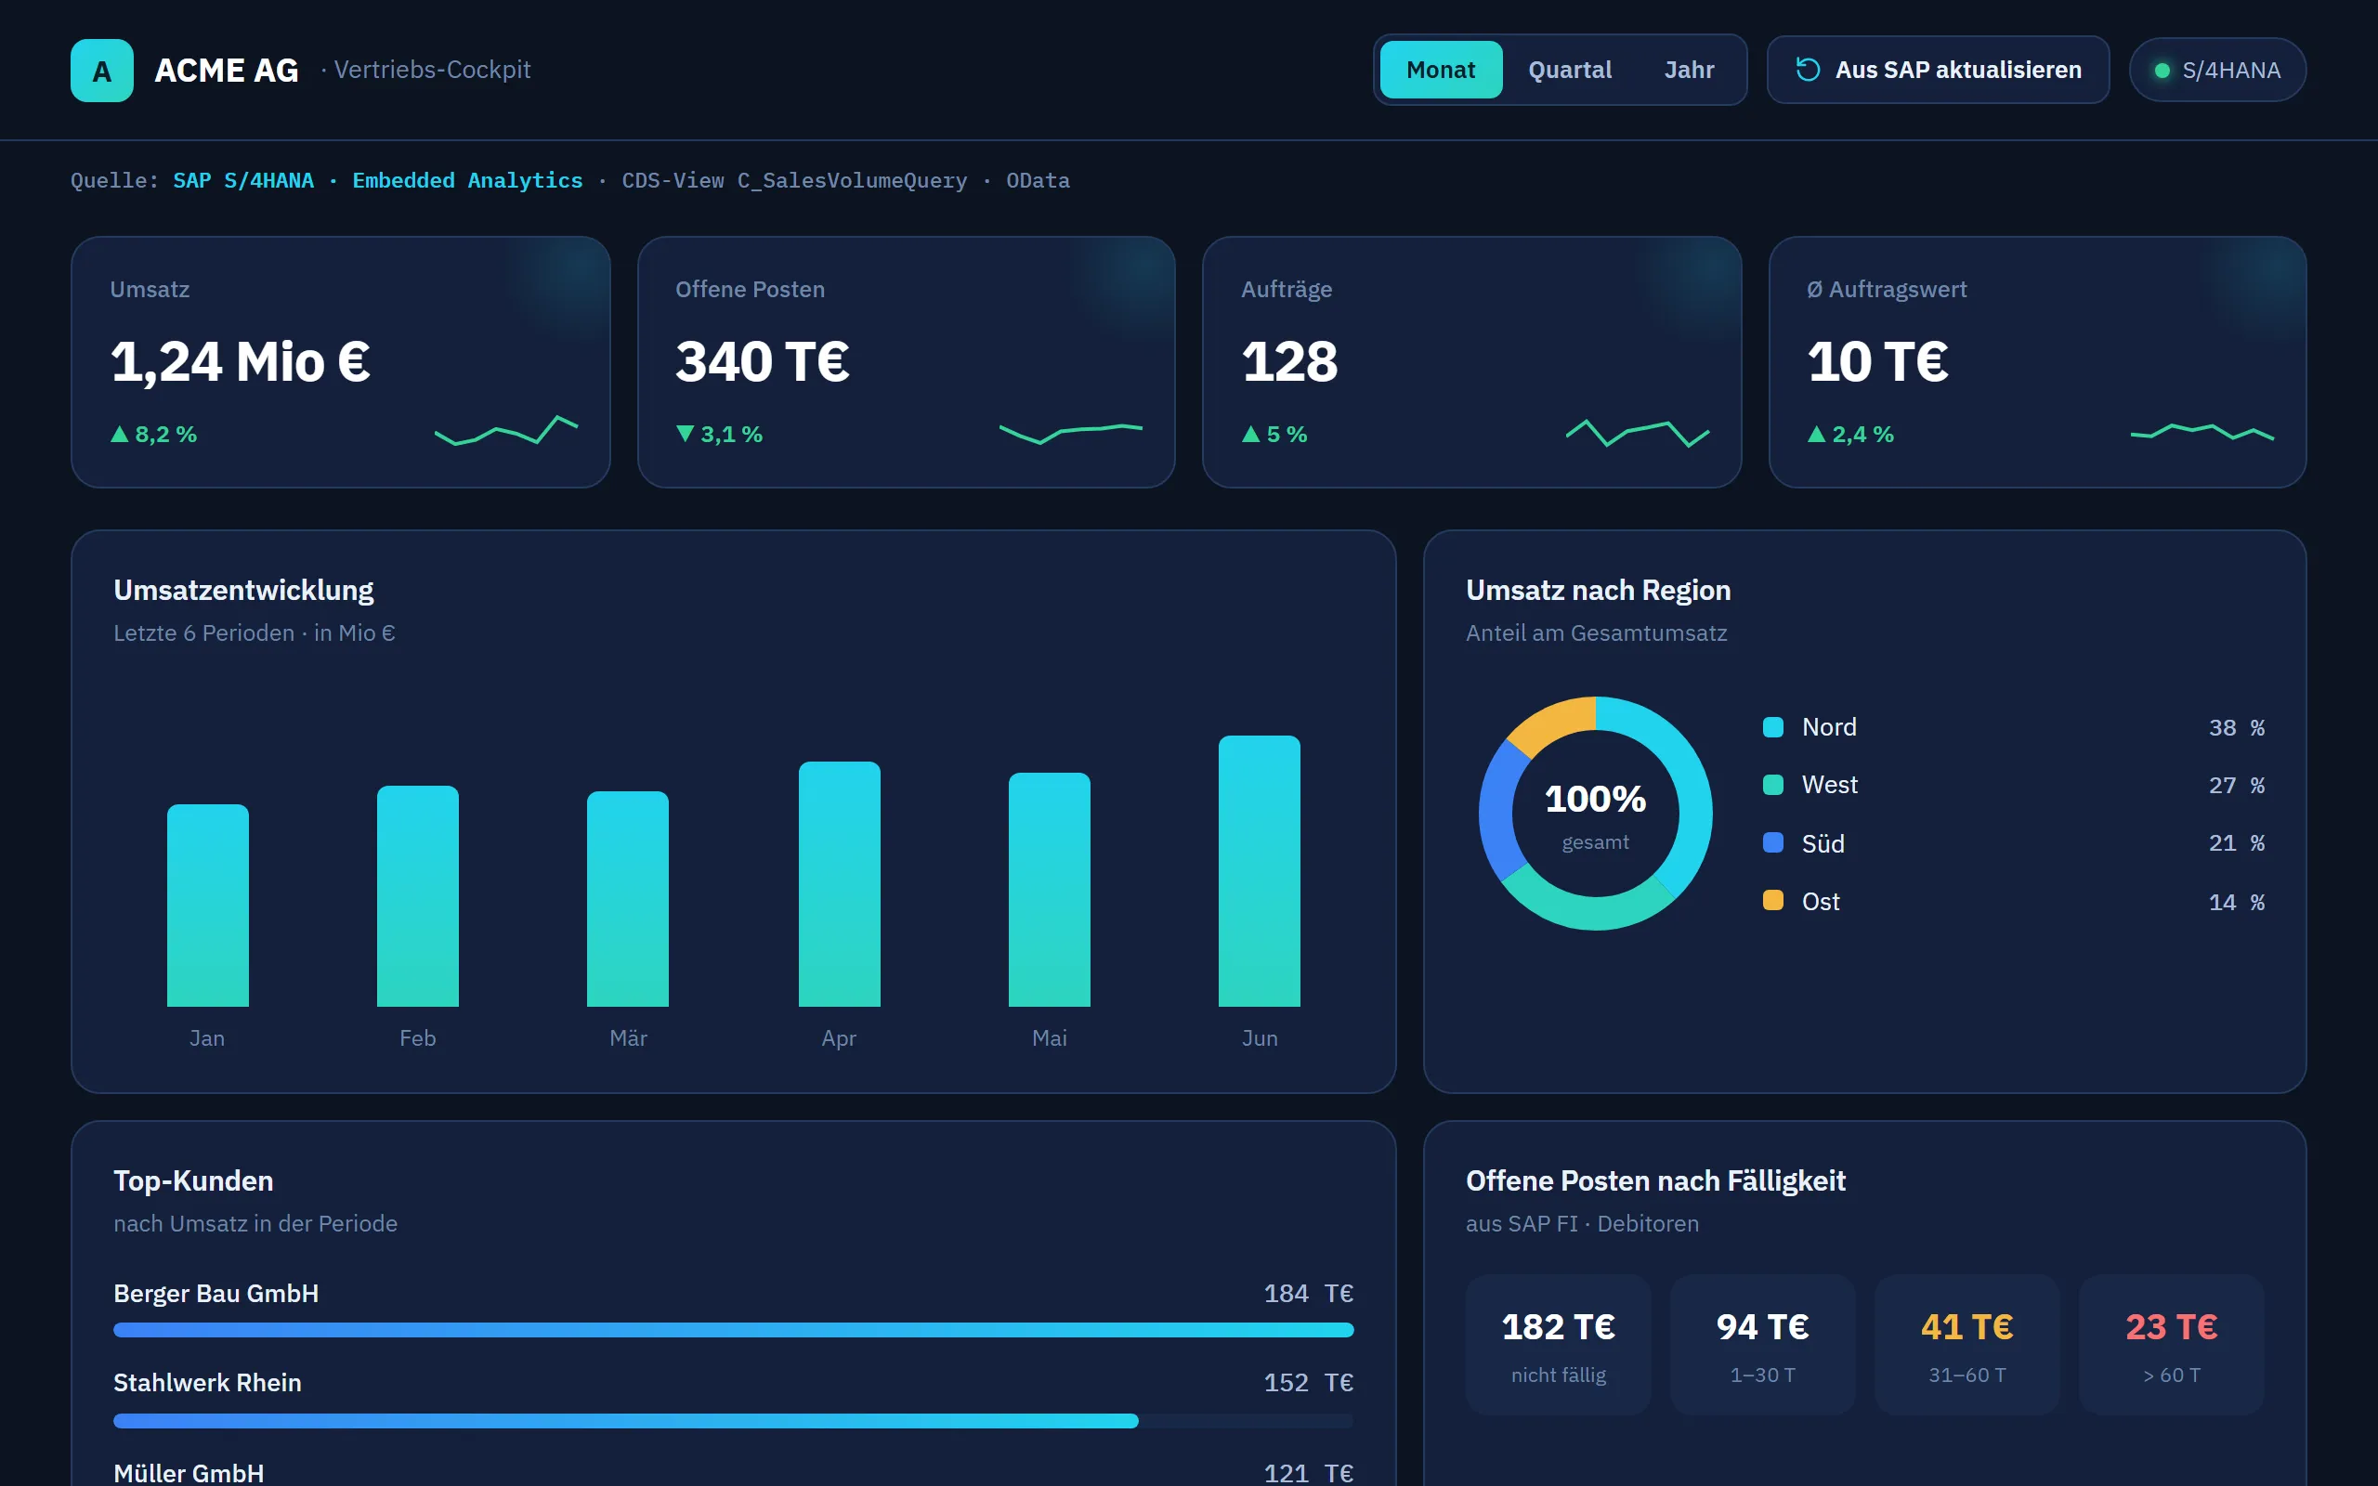Click the Umsatz up-arrow trend indicator
The width and height of the screenshot is (2378, 1486).
click(x=120, y=434)
